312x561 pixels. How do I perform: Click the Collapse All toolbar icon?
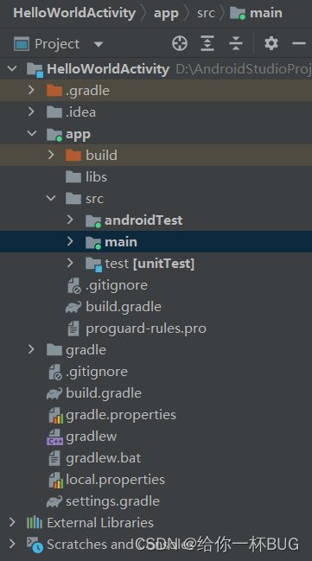(x=236, y=44)
